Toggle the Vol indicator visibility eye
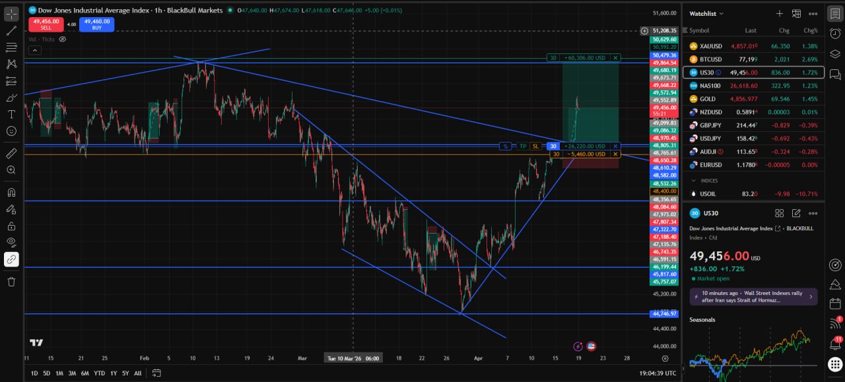Screen dimensions: 845x382 click(x=63, y=40)
